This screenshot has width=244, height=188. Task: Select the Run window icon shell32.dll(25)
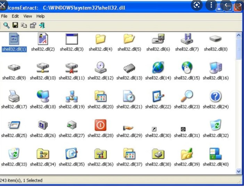click(14, 125)
